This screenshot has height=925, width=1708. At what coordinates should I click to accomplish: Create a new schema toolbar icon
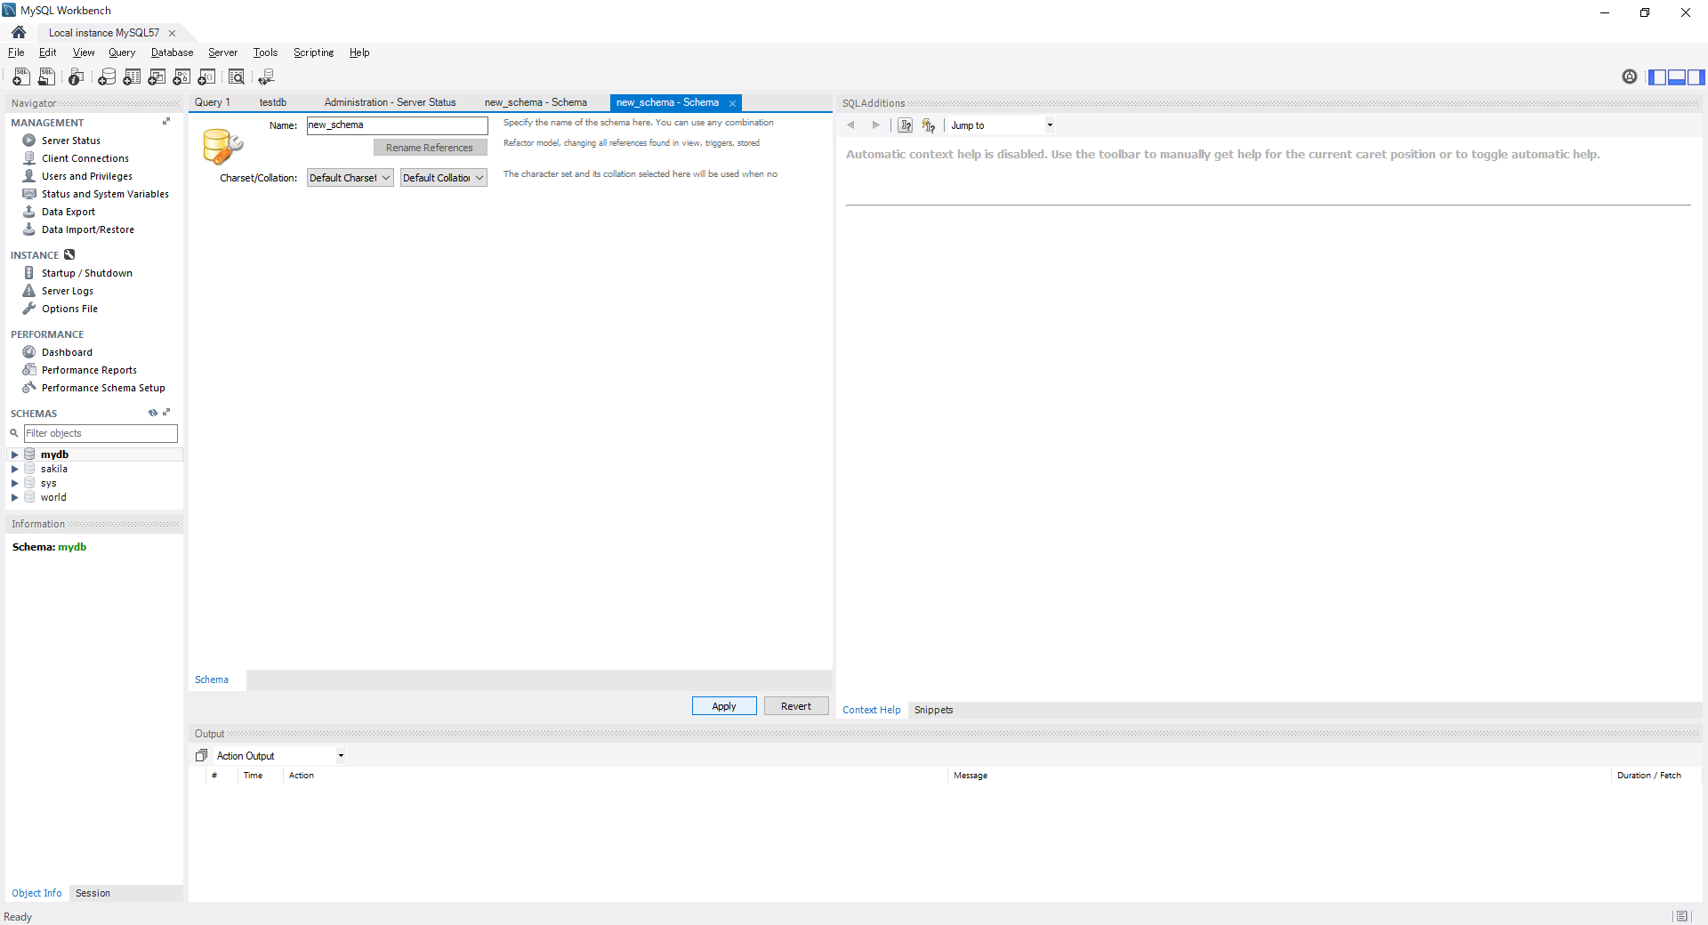107,77
